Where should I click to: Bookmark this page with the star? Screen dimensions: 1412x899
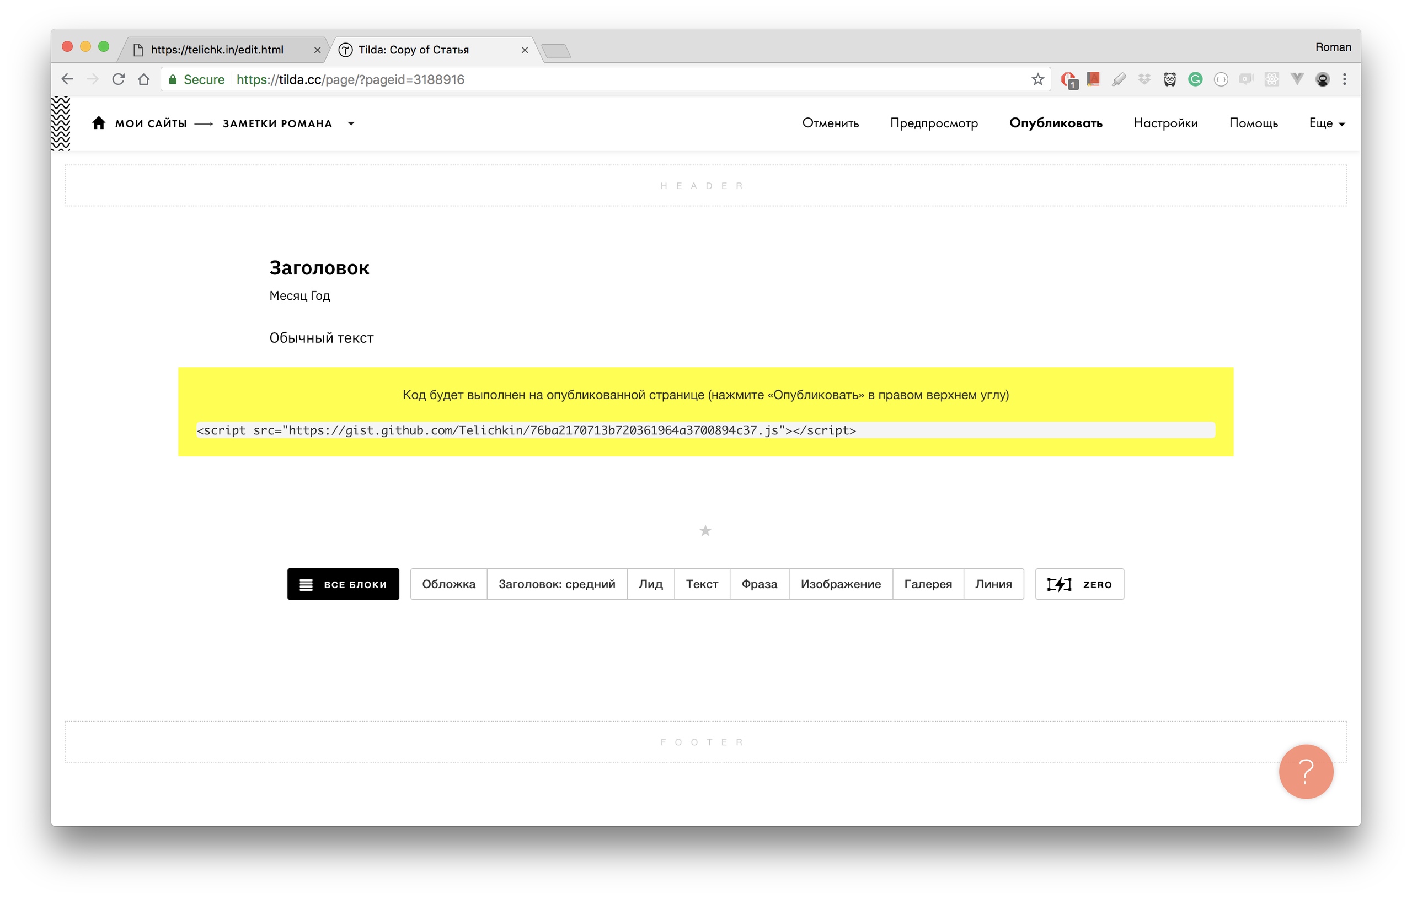click(1038, 79)
